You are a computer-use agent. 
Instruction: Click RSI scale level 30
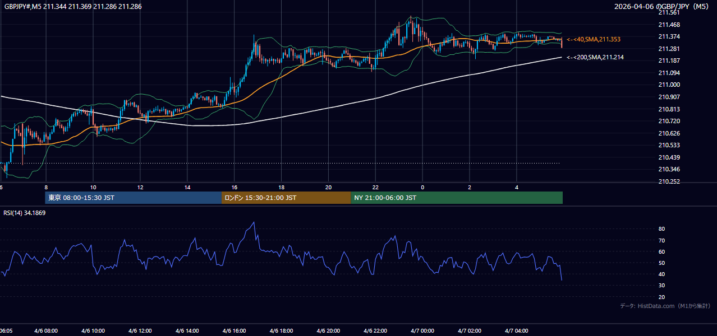(x=661, y=286)
